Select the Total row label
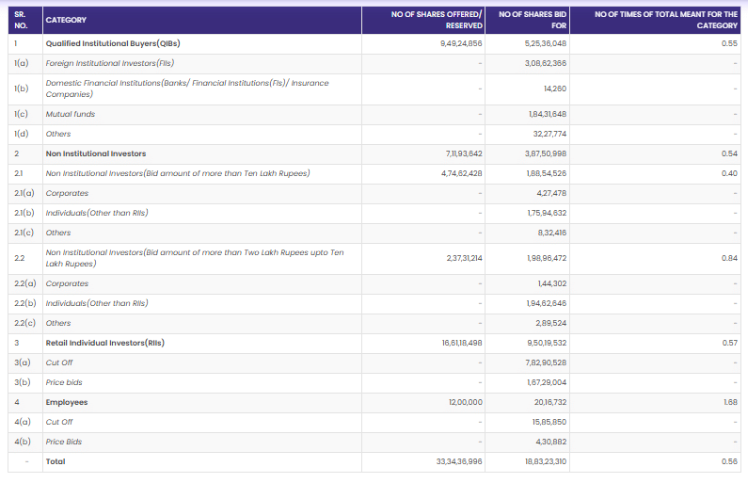748x483 pixels. pyautogui.click(x=56, y=461)
